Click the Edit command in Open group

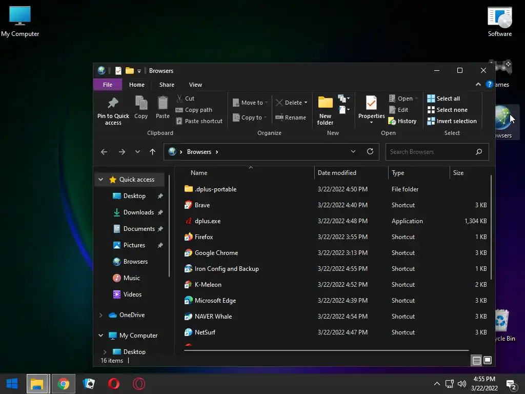point(398,110)
